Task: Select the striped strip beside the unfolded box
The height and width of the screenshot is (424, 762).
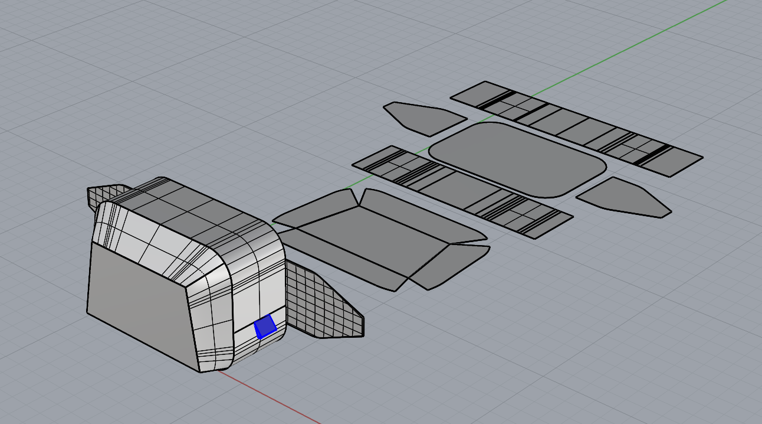Action: 462,192
